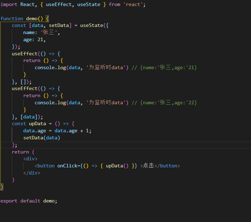Click the age value 21
The height and width of the screenshot is (222, 251).
point(40,39)
